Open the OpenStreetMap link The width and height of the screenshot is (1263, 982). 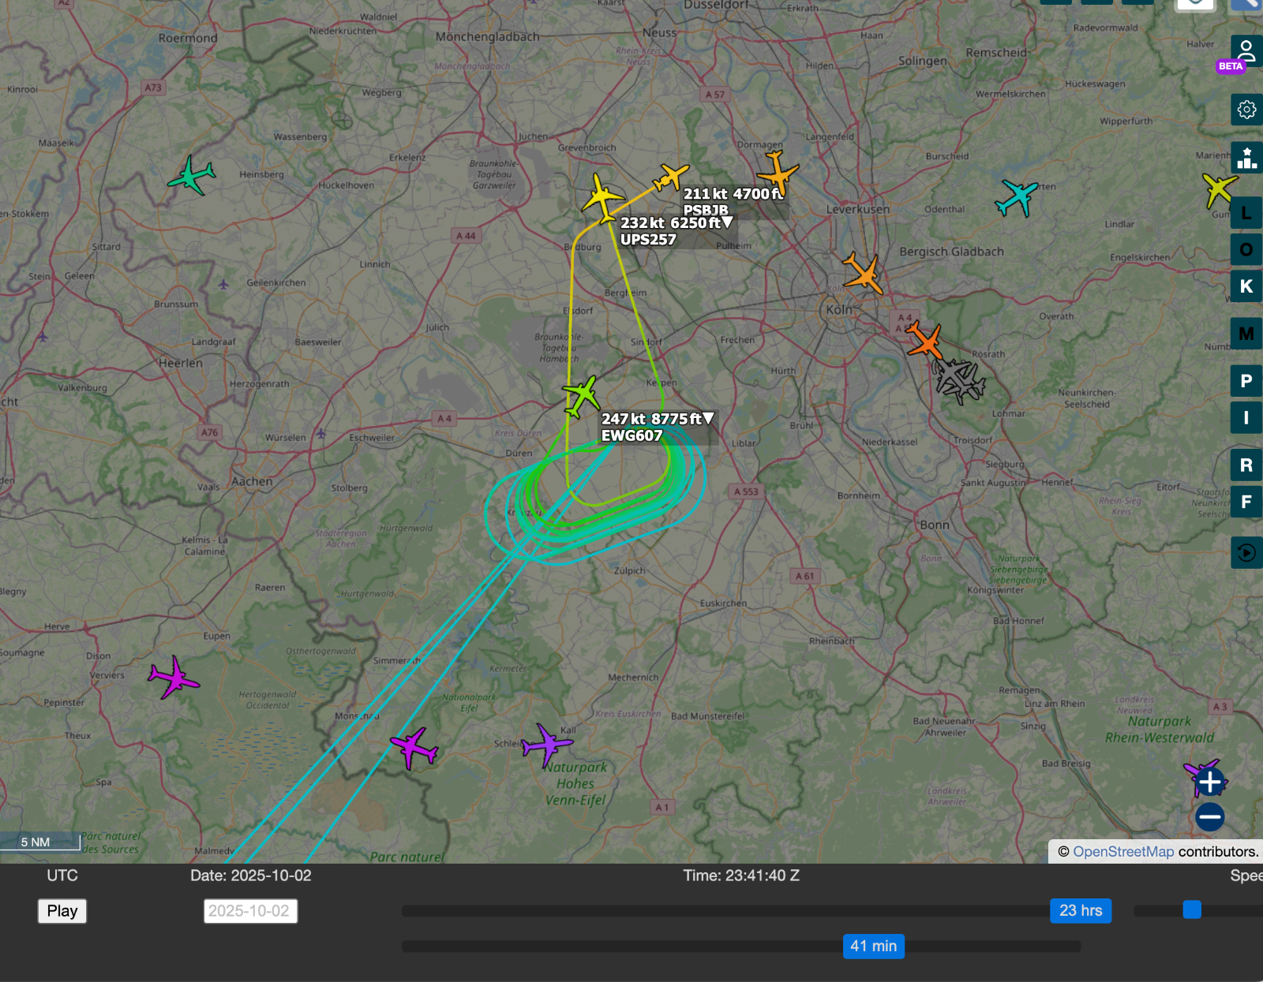click(1123, 852)
